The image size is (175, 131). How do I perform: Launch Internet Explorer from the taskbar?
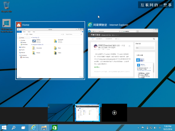(34, 127)
